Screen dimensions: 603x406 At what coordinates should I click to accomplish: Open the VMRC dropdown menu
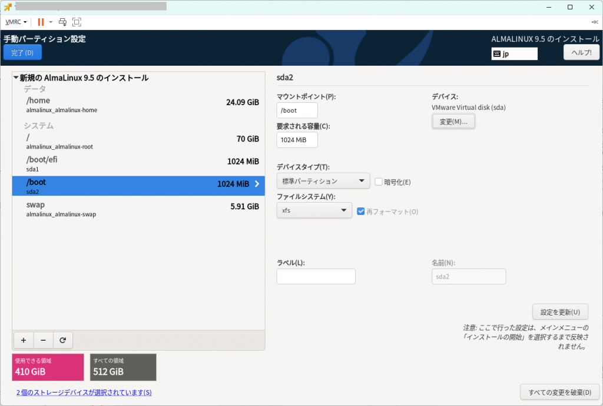pyautogui.click(x=16, y=22)
